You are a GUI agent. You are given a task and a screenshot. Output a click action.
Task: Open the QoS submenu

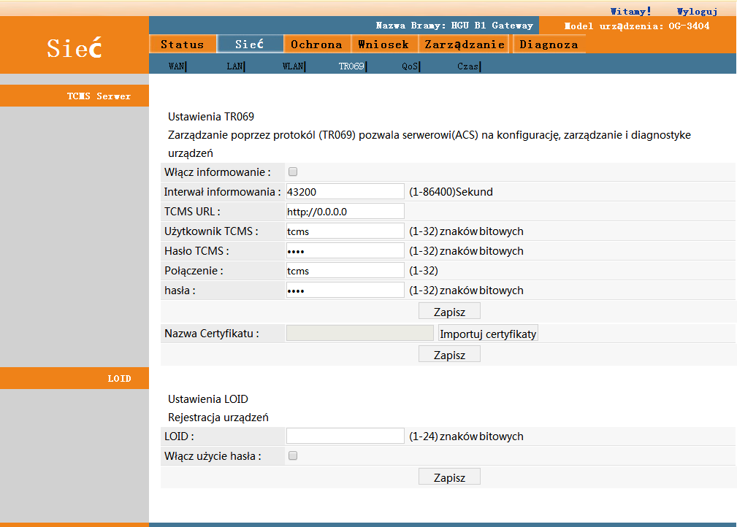coord(410,66)
